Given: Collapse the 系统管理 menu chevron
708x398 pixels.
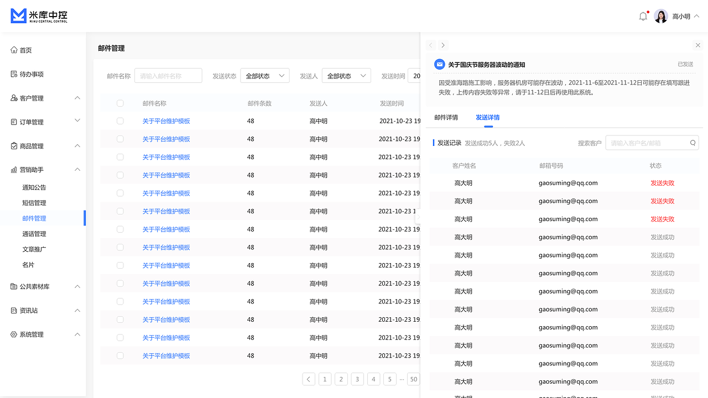Looking at the screenshot, I should (x=77, y=334).
